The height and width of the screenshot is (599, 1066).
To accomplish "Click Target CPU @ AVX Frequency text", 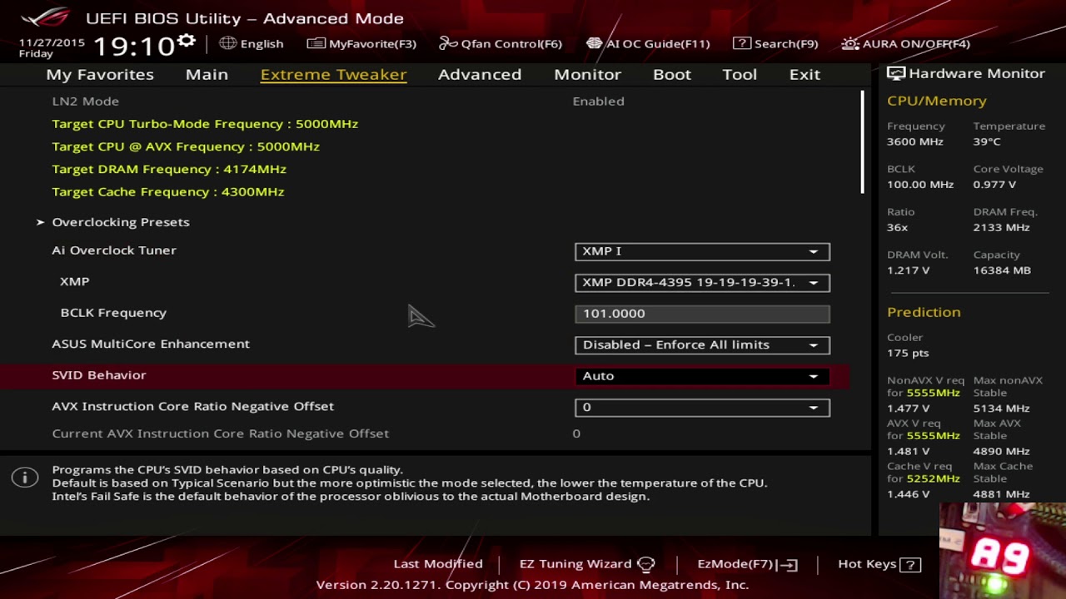I will pyautogui.click(x=186, y=146).
